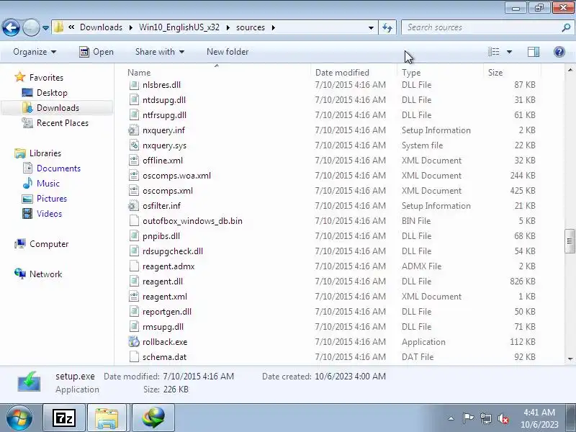This screenshot has width=576, height=432.
Task: Click the vertical scrollbar thumb
Action: click(570, 241)
